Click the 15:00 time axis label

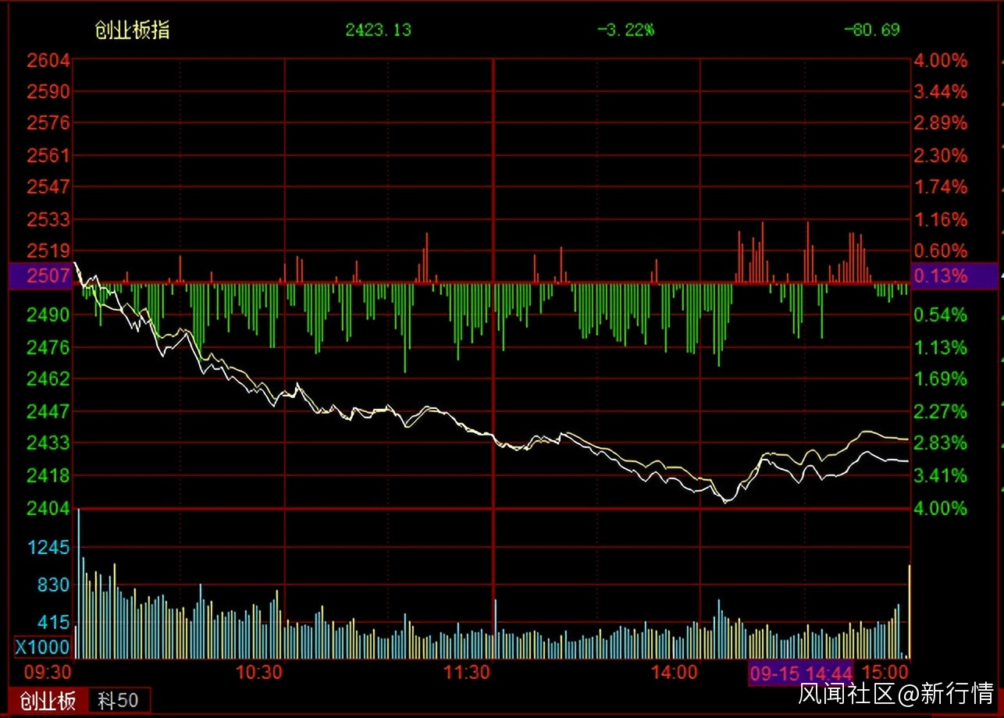pyautogui.click(x=886, y=672)
